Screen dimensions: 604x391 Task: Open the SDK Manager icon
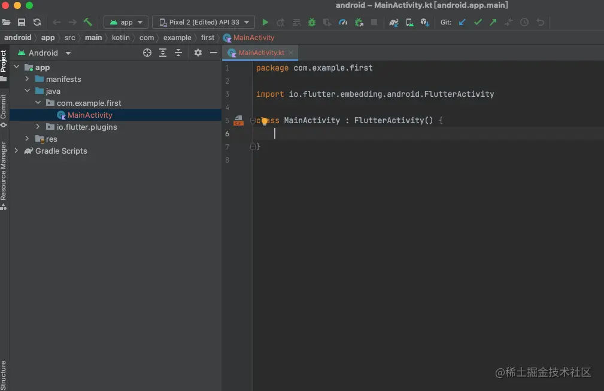(425, 22)
